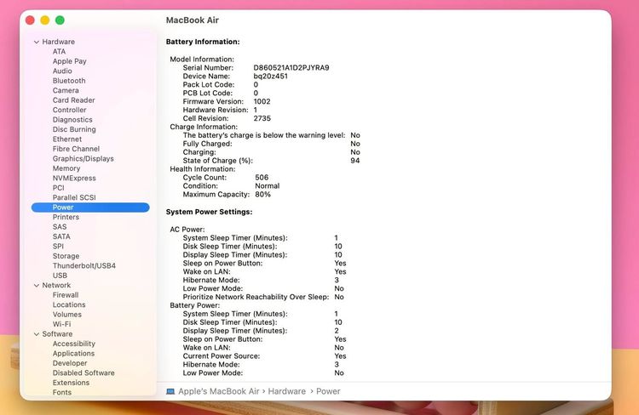The image size is (639, 415).
Task: Open the Bluetooth hardware entry
Action: (x=69, y=81)
